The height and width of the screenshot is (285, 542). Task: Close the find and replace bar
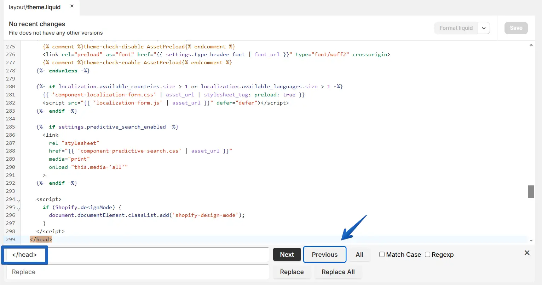point(527,253)
